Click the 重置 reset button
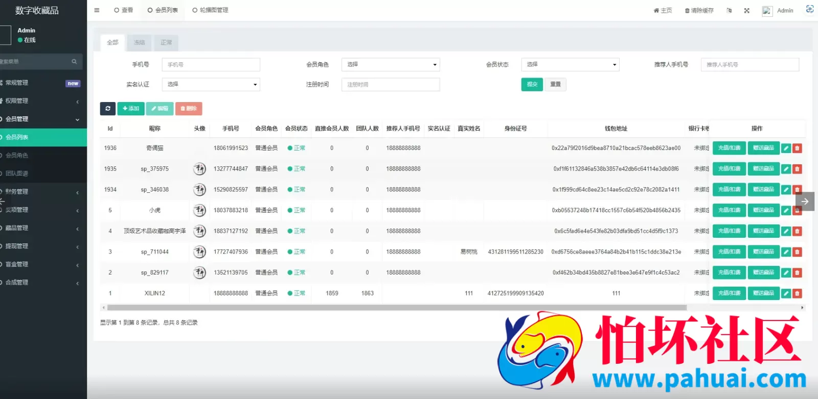The height and width of the screenshot is (399, 818). pos(556,84)
